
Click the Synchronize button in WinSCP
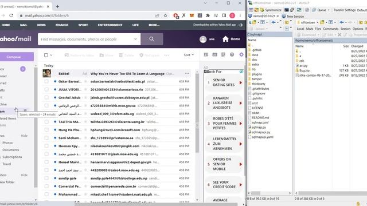point(271,10)
